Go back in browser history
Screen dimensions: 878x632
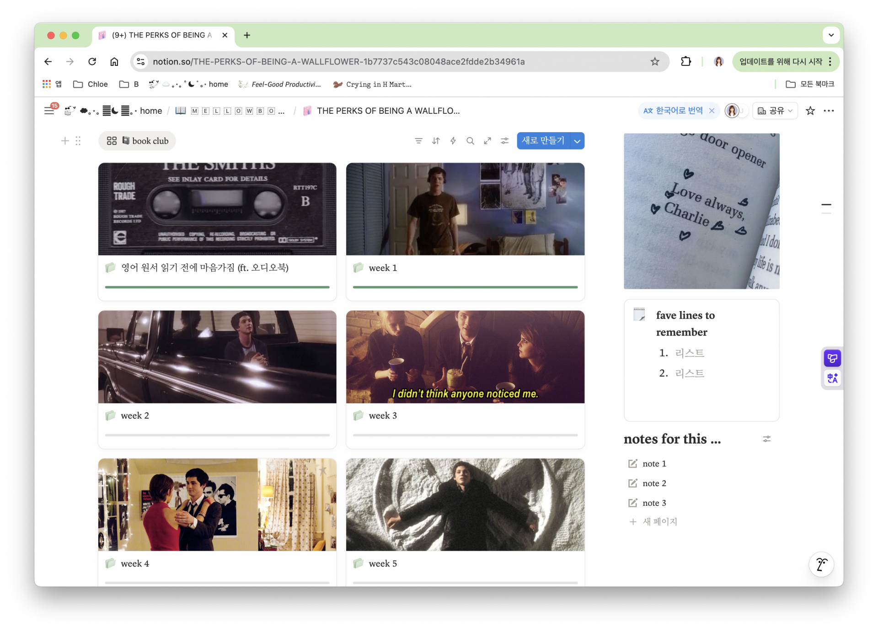[x=48, y=62]
